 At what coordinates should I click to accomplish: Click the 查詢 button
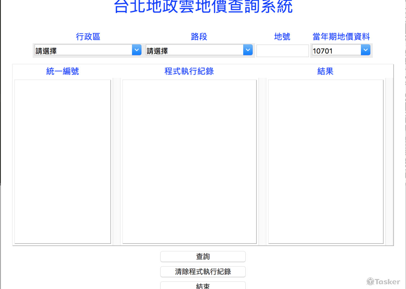(x=203, y=256)
